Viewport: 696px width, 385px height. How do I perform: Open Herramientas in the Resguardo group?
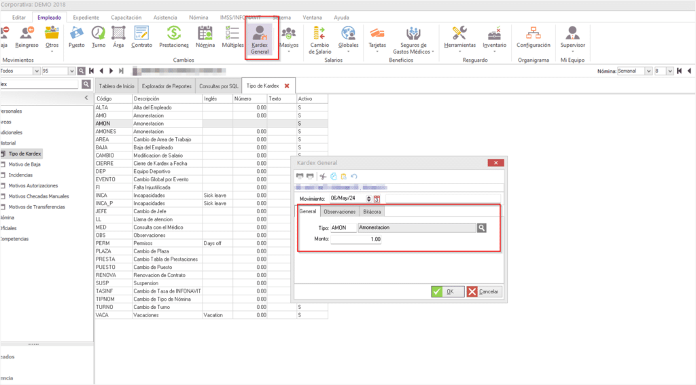click(x=459, y=37)
